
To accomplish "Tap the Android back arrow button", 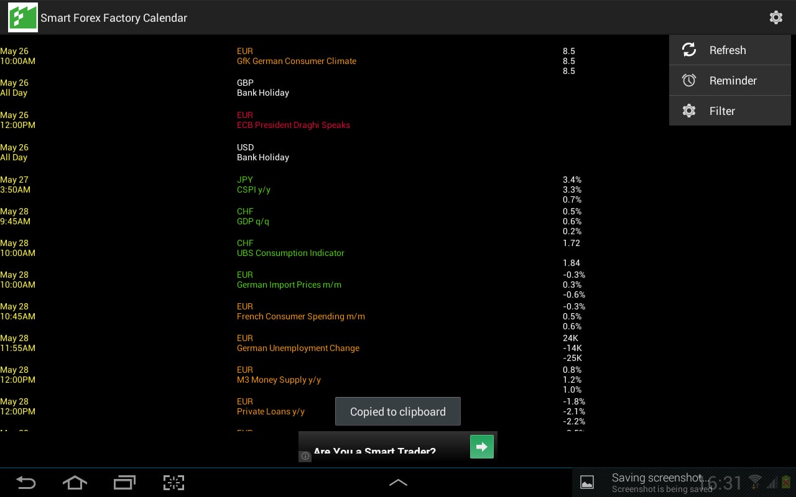I will (25, 482).
